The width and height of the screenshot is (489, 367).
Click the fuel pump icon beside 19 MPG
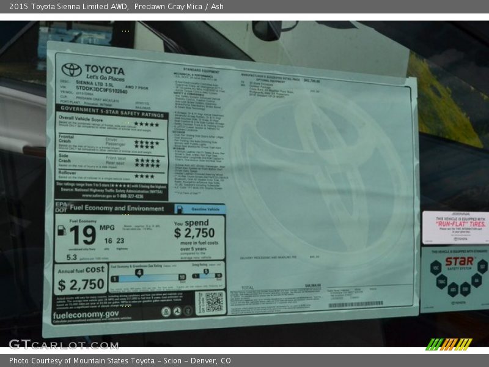pos(62,231)
